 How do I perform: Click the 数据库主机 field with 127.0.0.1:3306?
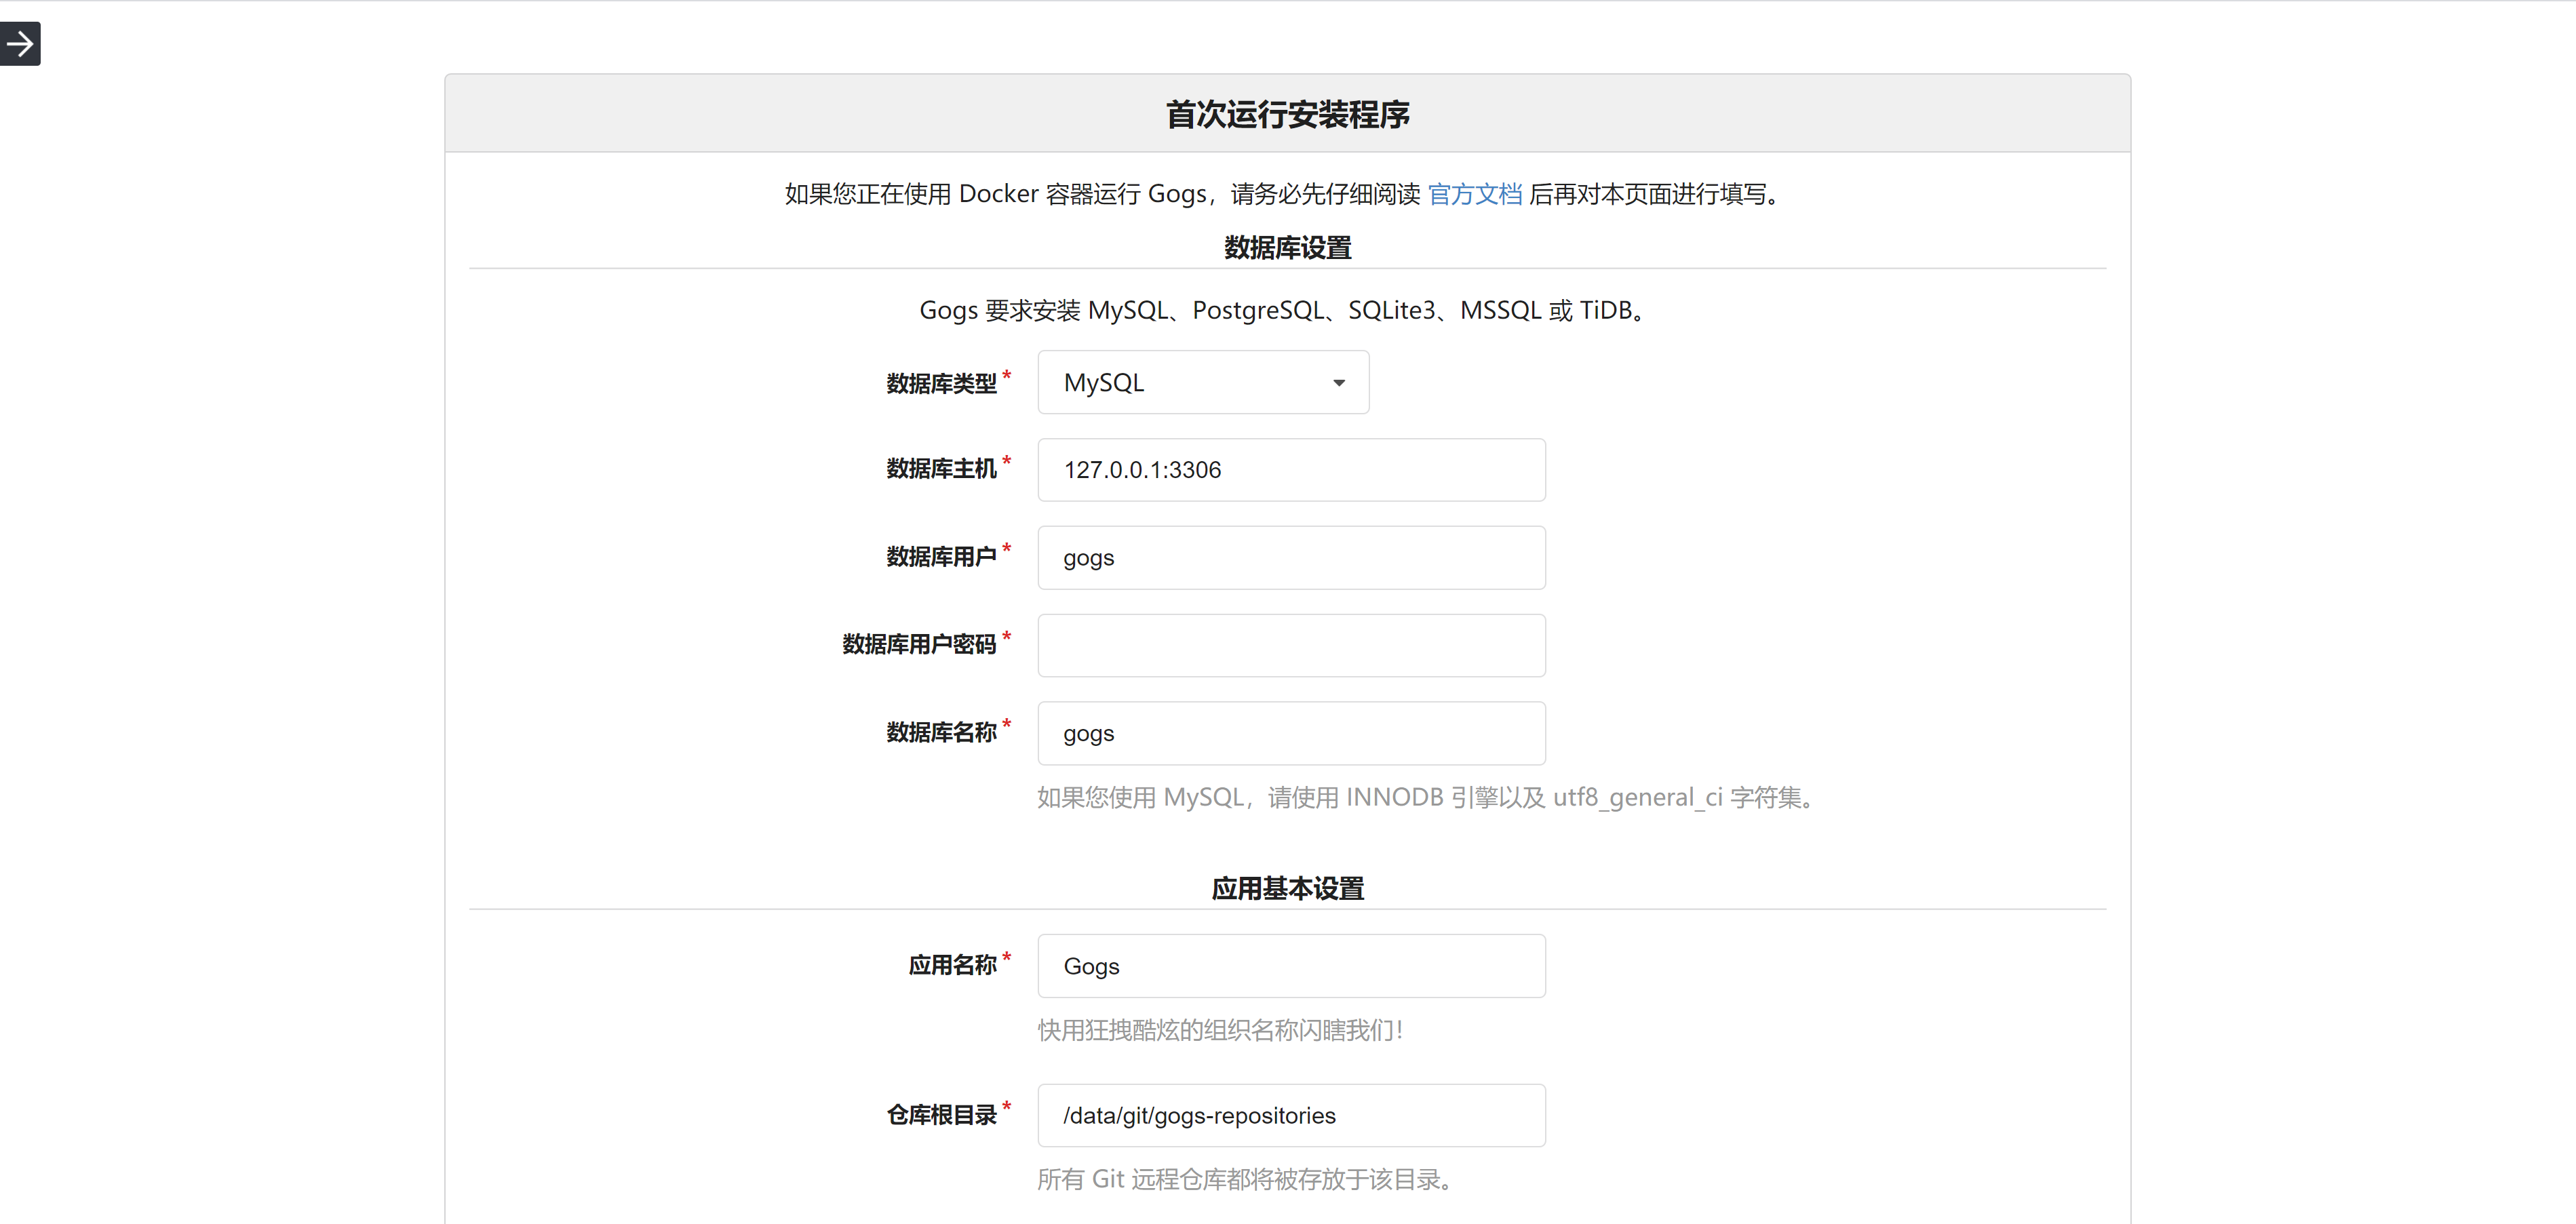click(x=1290, y=470)
